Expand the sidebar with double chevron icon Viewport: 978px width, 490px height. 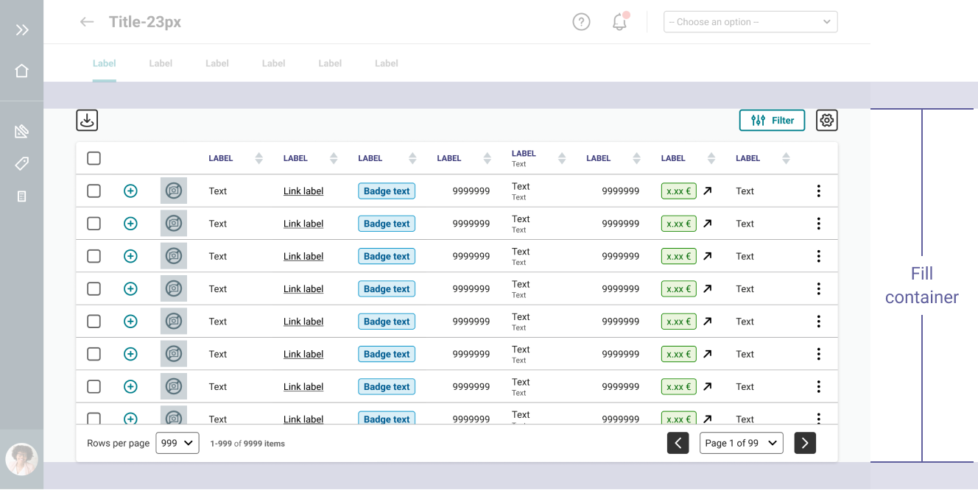pyautogui.click(x=22, y=30)
